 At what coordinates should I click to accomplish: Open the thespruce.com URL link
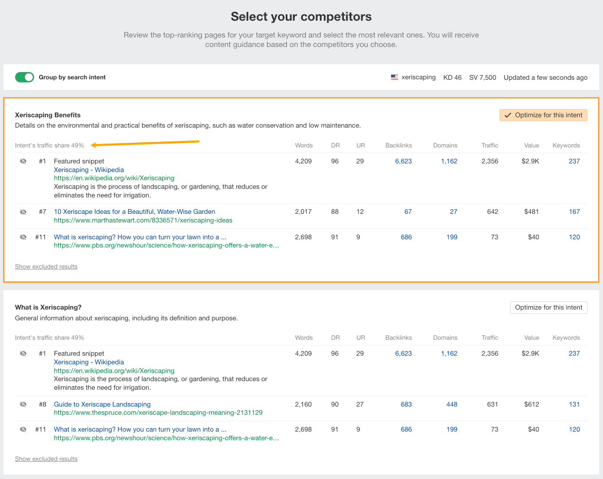coord(158,413)
